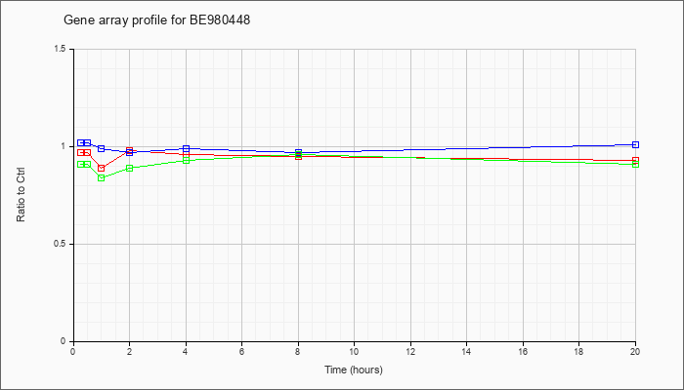Click the 'Ratio to Ctrl' axis label

tap(21, 194)
